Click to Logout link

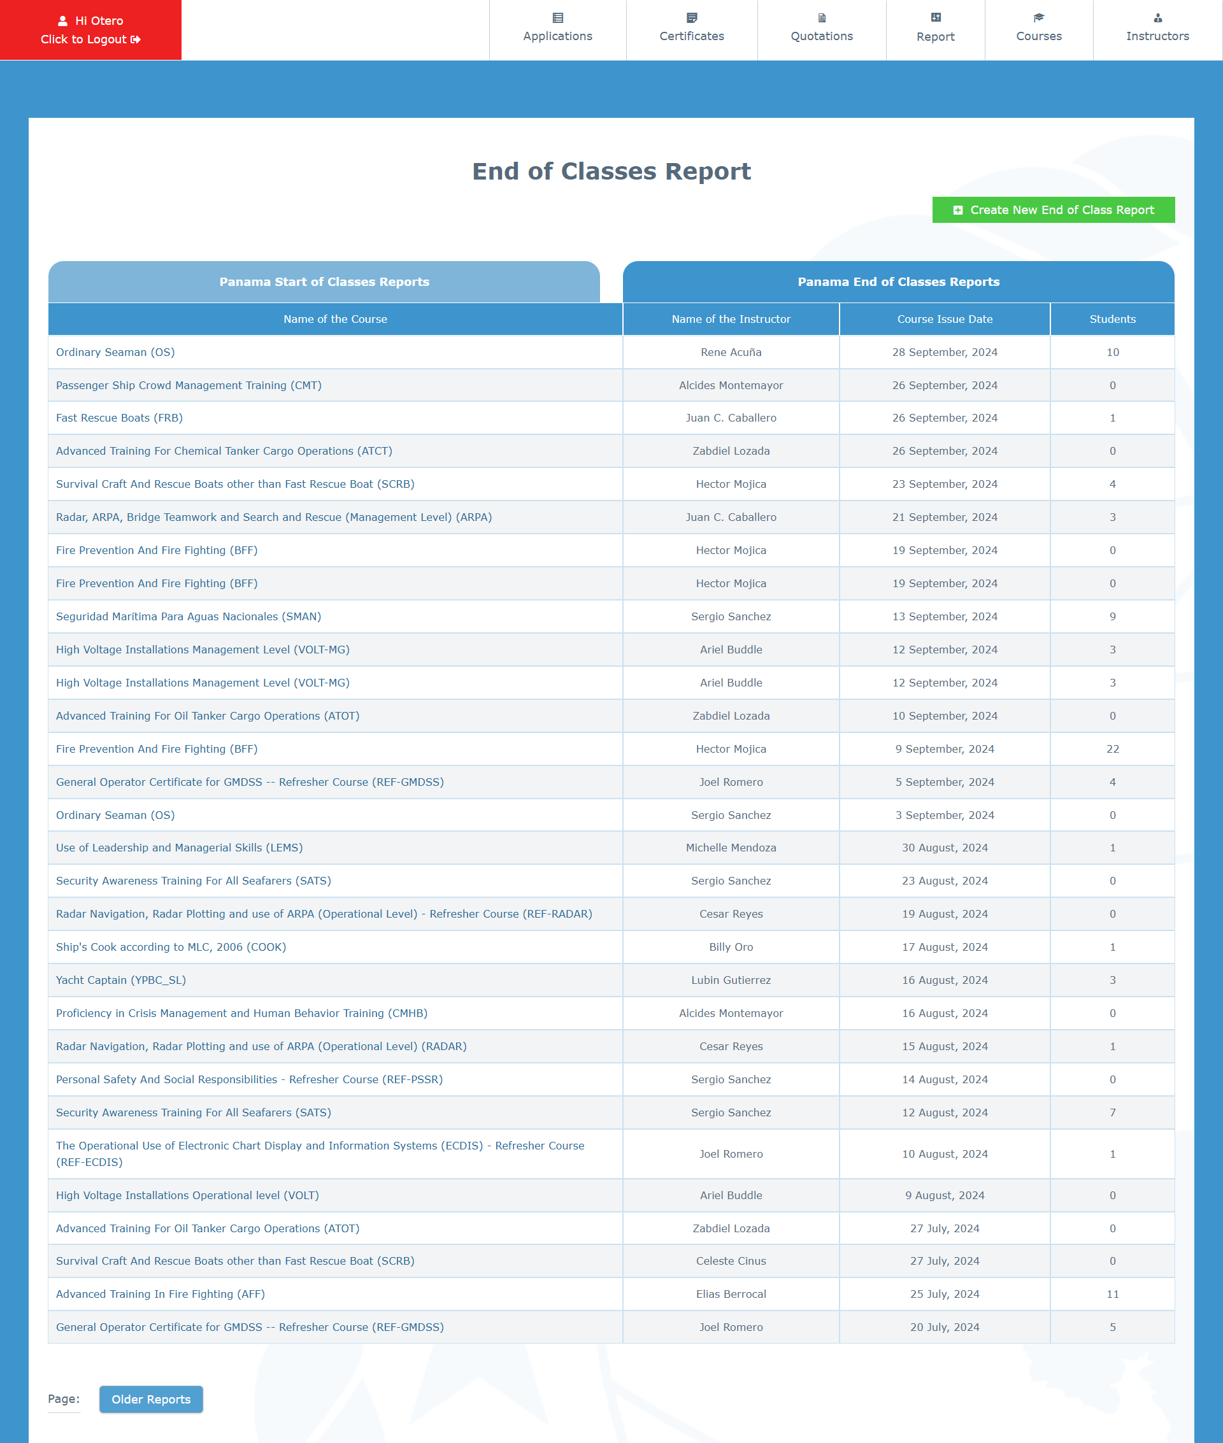click(90, 39)
